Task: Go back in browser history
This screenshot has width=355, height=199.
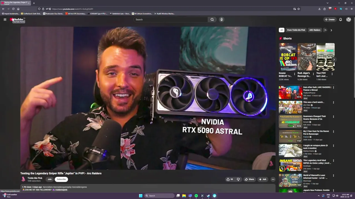Action: 3,9
